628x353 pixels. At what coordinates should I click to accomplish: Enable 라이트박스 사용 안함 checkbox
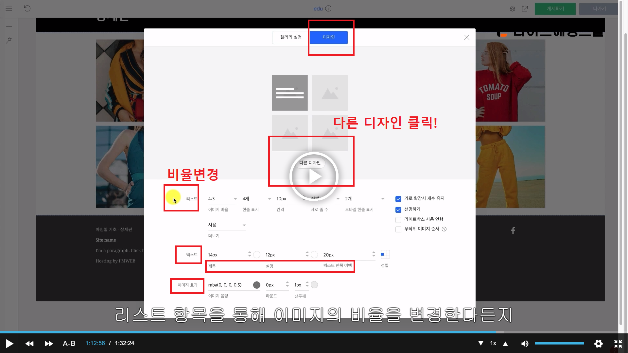pyautogui.click(x=398, y=220)
